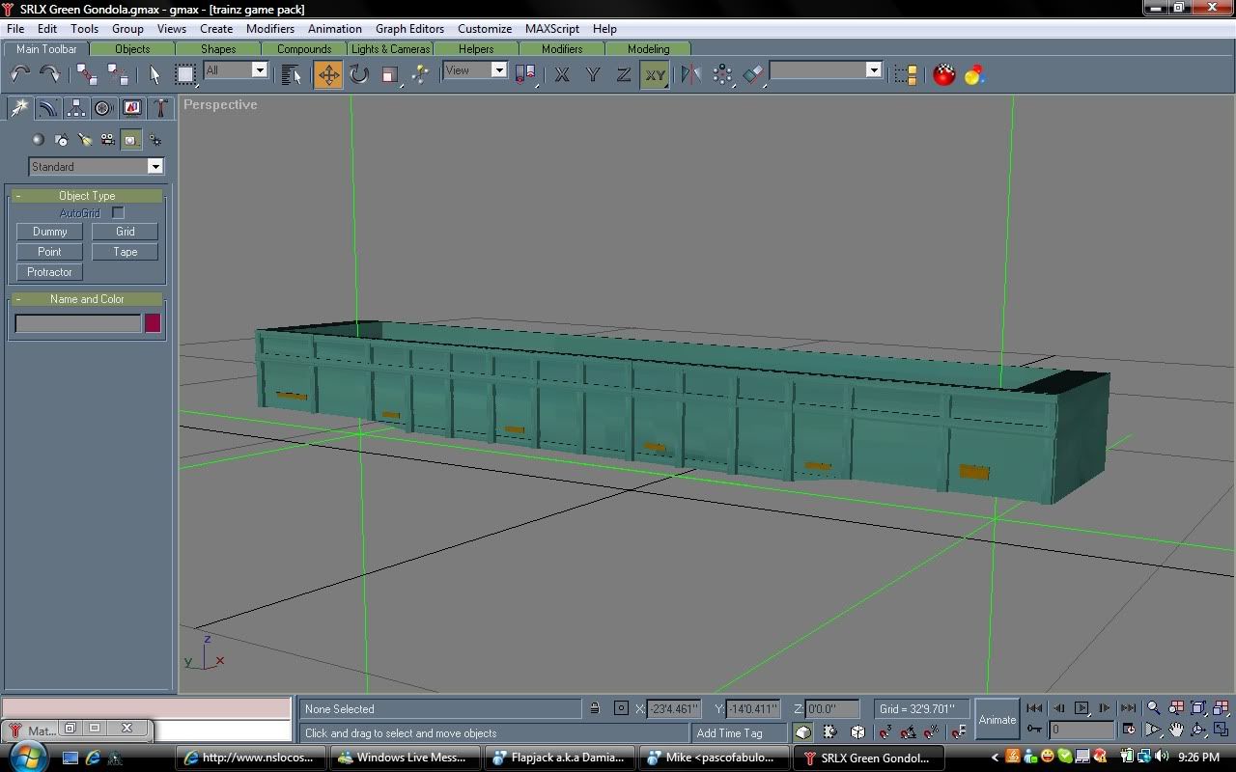Show hidden system tray icons
1236x772 pixels.
click(995, 758)
